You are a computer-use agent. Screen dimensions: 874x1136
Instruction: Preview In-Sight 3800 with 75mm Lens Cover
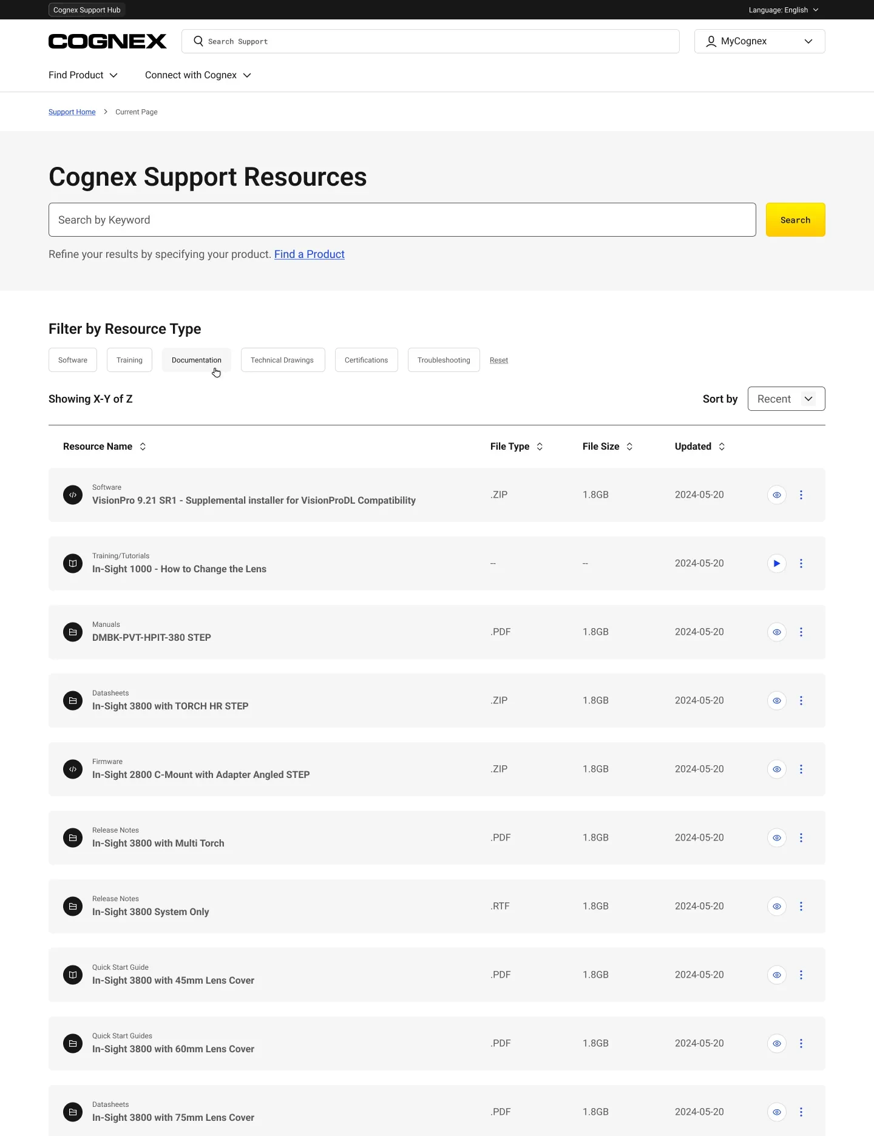pos(777,1112)
